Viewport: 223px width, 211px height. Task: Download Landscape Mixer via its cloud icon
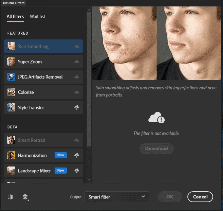click(77, 171)
